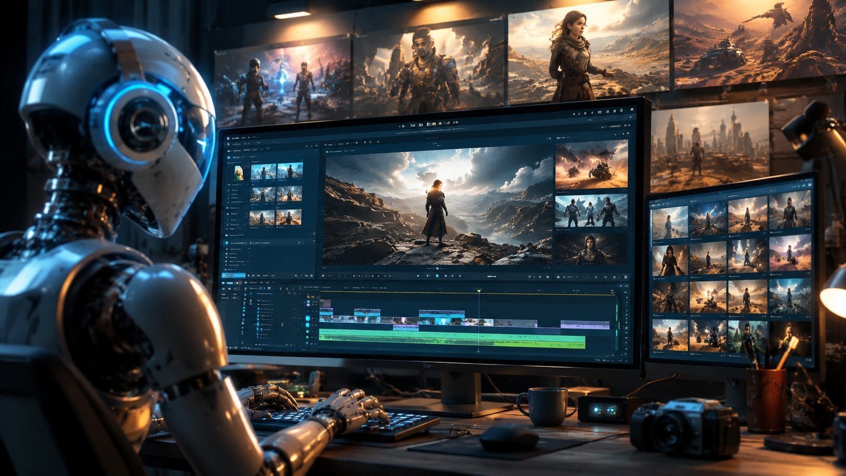Image resolution: width=846 pixels, height=476 pixels.
Task: Select the desert vehicle thumbnail in right panel
Action: pos(591,164)
